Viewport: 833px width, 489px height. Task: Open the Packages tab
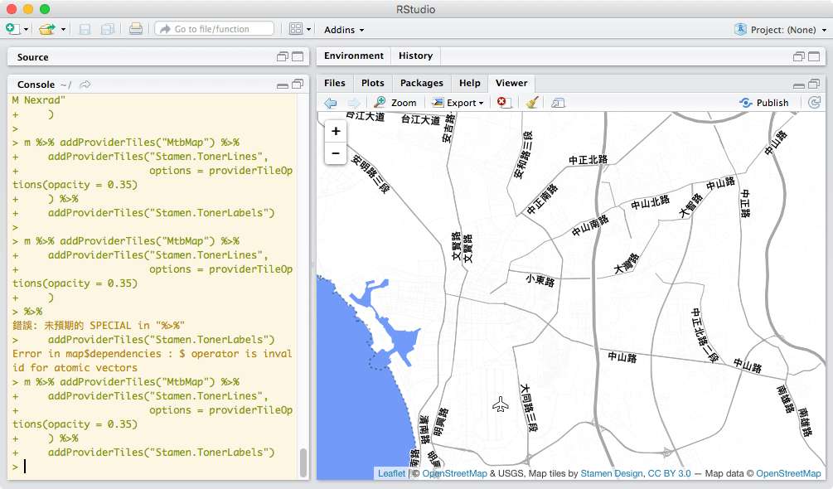422,83
